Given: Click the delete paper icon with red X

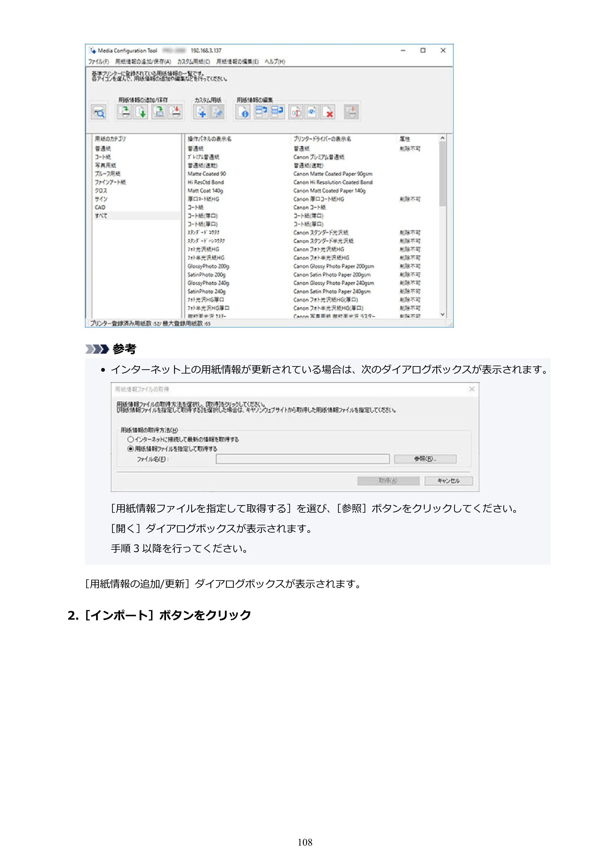Looking at the screenshot, I should point(328,112).
